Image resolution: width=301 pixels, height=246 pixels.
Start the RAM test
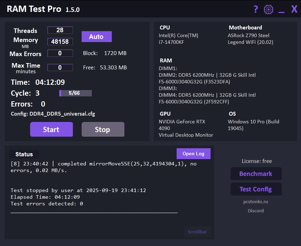[x=51, y=129]
